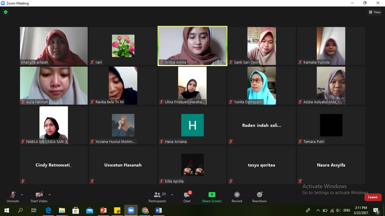Expand arrow next to Participants
Screen dimensions: 385x216
[172, 195]
